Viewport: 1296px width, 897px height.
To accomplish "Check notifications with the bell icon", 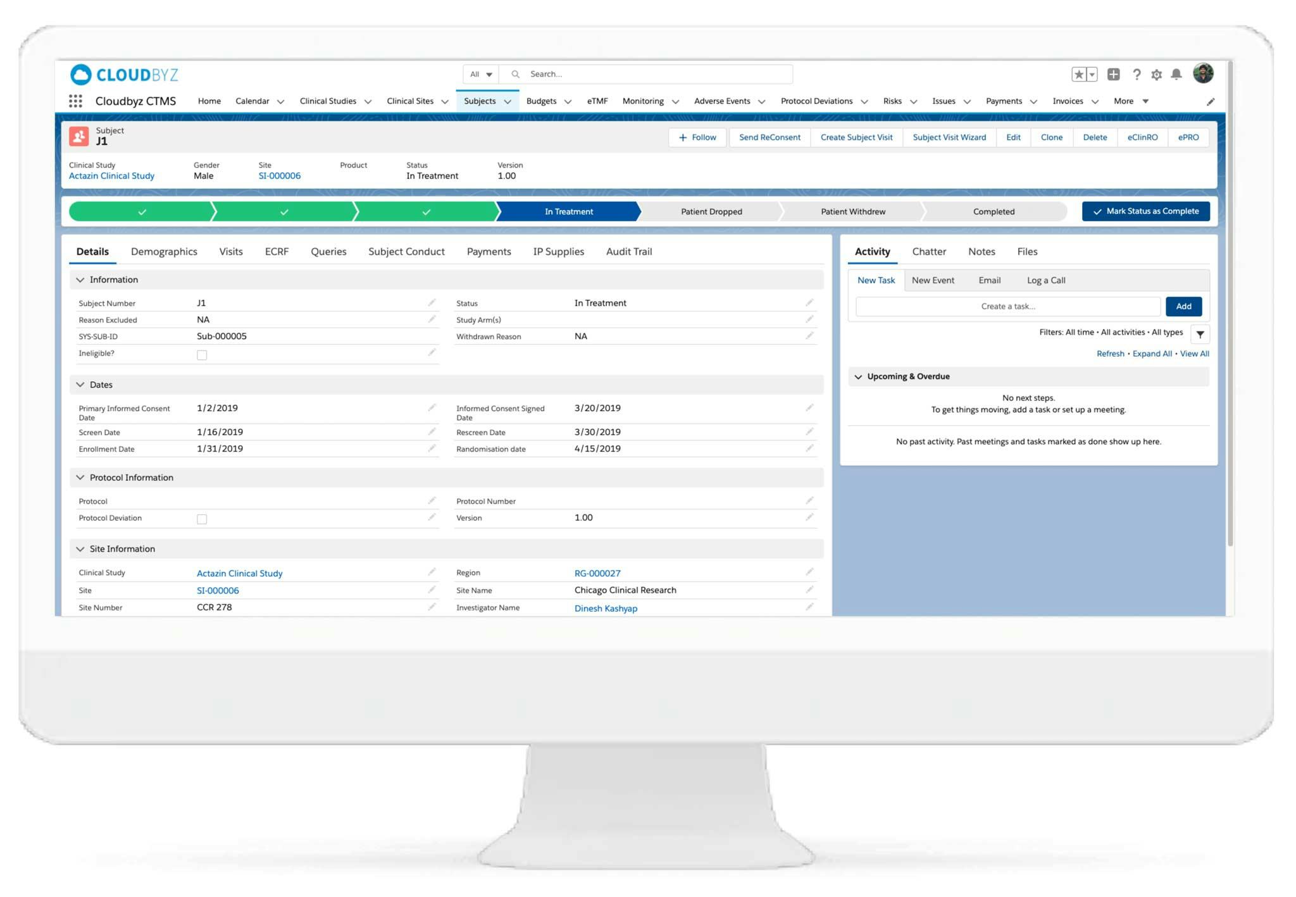I will pyautogui.click(x=1177, y=74).
